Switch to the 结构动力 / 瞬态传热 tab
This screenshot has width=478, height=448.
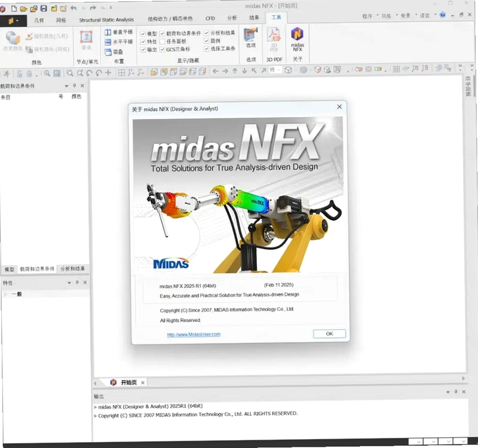[x=170, y=19]
